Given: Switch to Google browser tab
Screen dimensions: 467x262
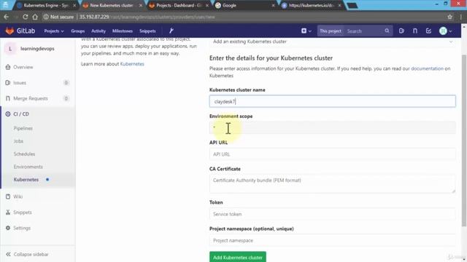Looking at the screenshot, I should [x=244, y=5].
